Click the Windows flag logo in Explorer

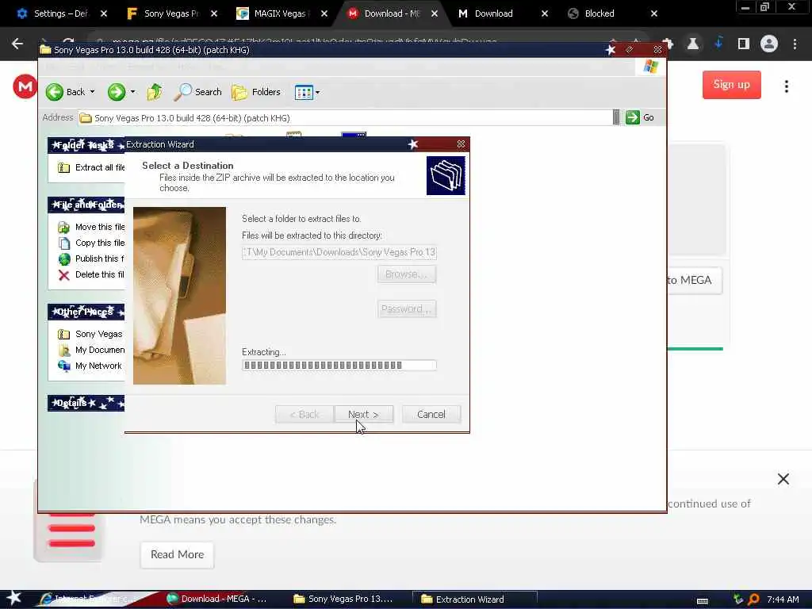coord(650,67)
